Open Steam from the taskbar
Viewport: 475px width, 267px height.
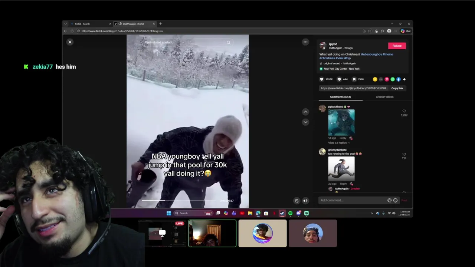pos(282,213)
